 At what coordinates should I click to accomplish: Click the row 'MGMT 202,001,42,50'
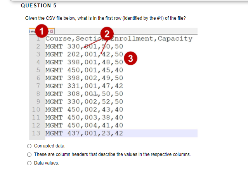(x=84, y=54)
